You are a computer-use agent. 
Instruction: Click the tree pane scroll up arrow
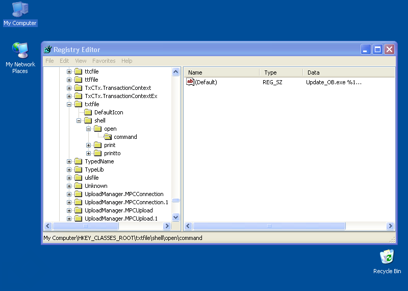click(176, 71)
